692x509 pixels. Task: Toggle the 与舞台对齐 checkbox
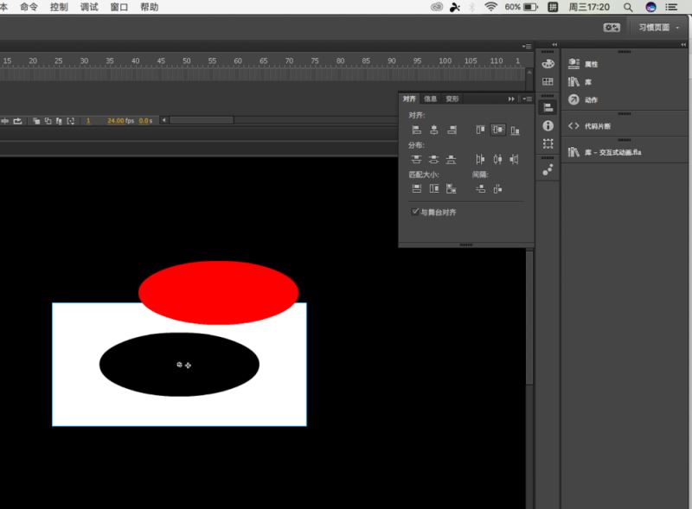(x=415, y=212)
